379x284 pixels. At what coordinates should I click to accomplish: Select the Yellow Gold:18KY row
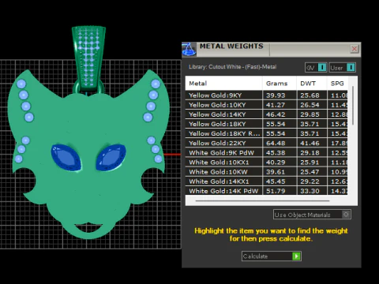[x=267, y=124]
